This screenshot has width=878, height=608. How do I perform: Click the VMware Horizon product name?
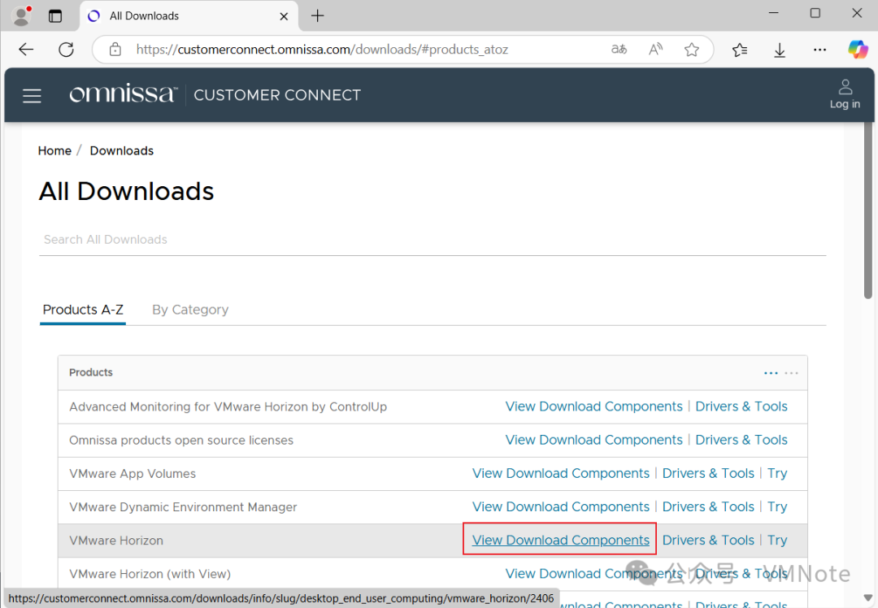coord(116,541)
